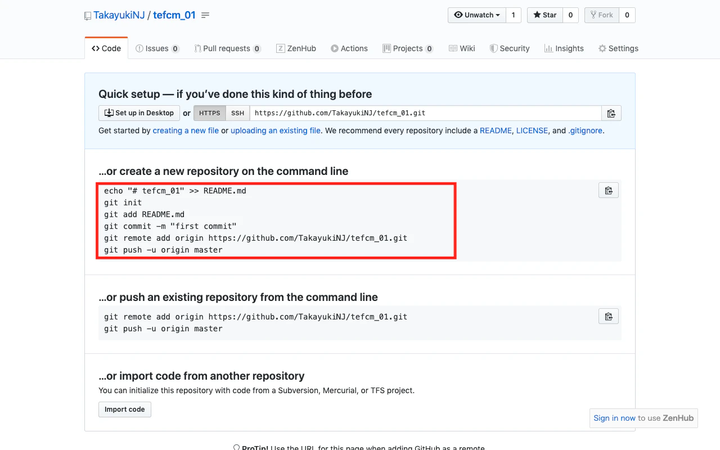The width and height of the screenshot is (720, 450).
Task: Open the Wiki tab
Action: click(x=462, y=48)
